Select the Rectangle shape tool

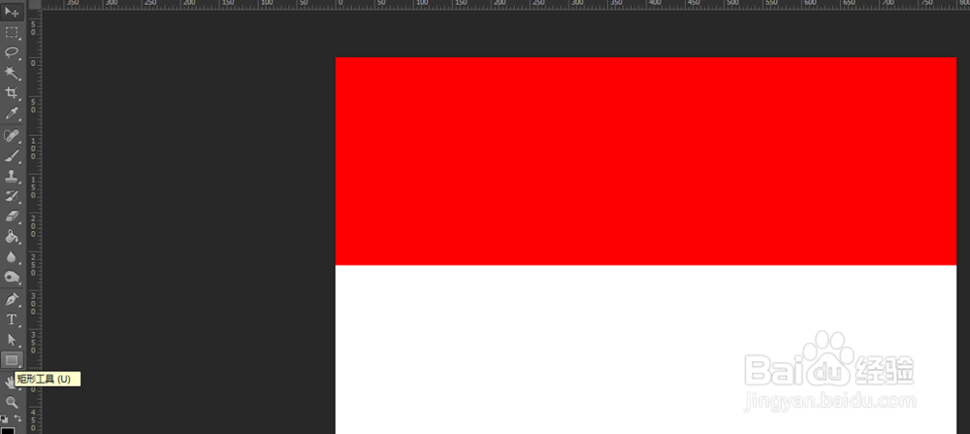(x=12, y=360)
